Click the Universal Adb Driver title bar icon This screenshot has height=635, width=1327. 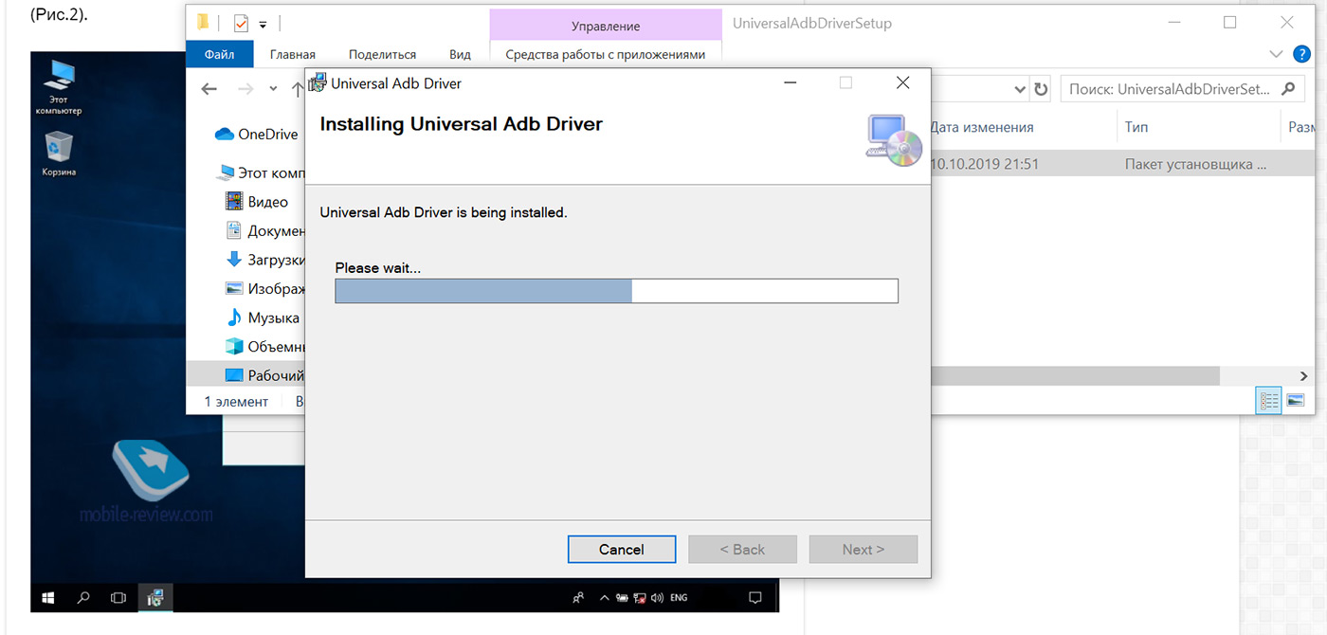pyautogui.click(x=318, y=82)
